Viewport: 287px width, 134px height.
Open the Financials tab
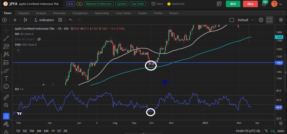click(59, 13)
